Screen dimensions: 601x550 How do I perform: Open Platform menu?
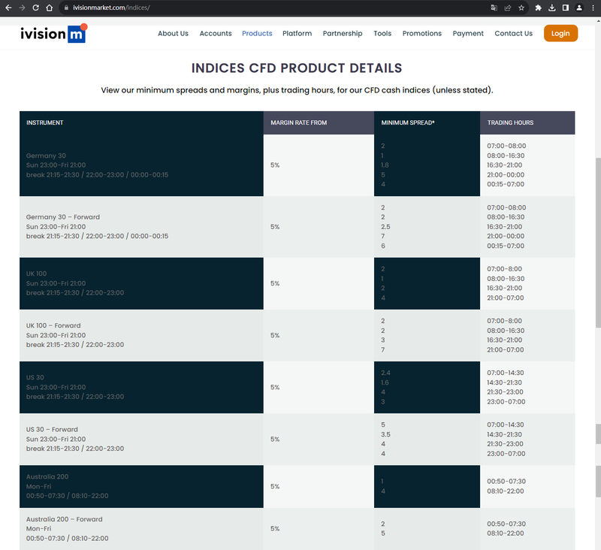(297, 33)
